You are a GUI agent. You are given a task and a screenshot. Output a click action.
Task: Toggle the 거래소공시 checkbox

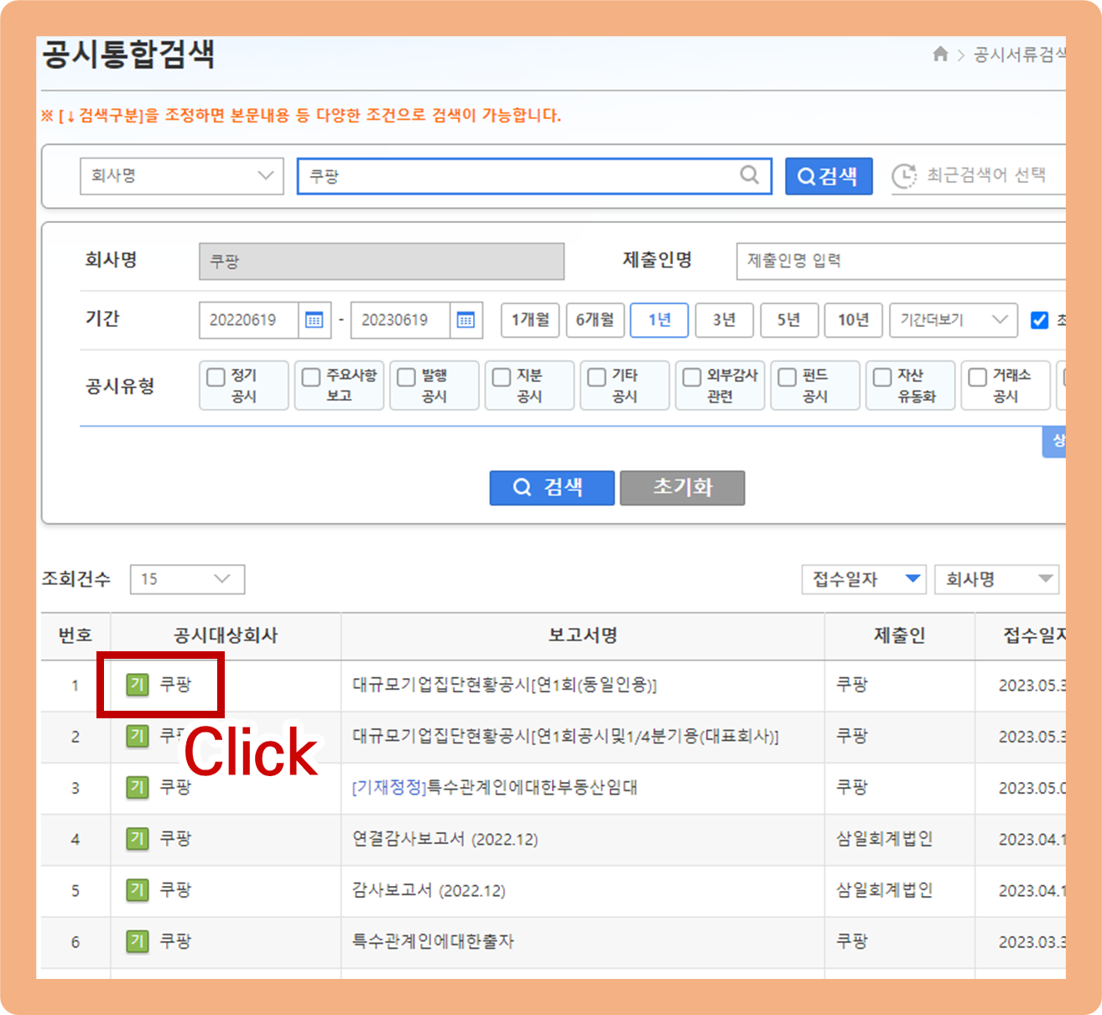pos(977,377)
